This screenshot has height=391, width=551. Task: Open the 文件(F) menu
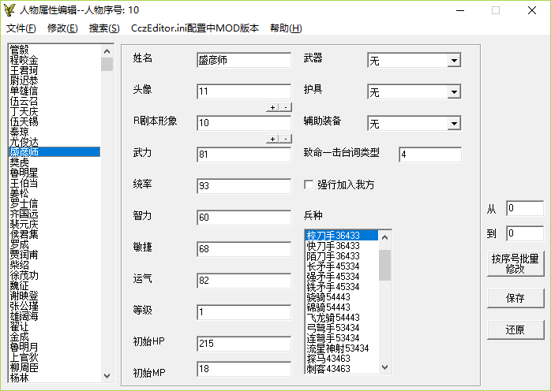21,28
